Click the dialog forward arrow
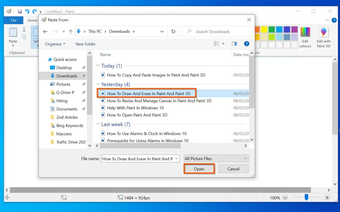Image resolution: width=340 pixels, height=212 pixels. click(x=56, y=31)
